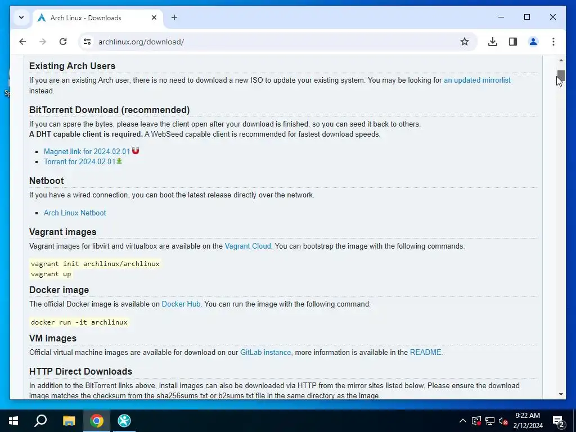The image size is (576, 432).
Task: Maximize the Chrome window
Action: 526,17
